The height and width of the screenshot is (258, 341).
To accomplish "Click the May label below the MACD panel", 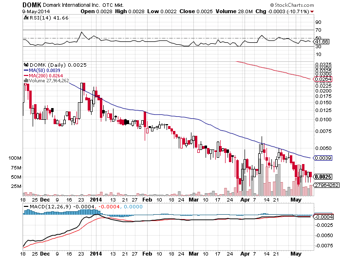I will [x=296, y=254].
